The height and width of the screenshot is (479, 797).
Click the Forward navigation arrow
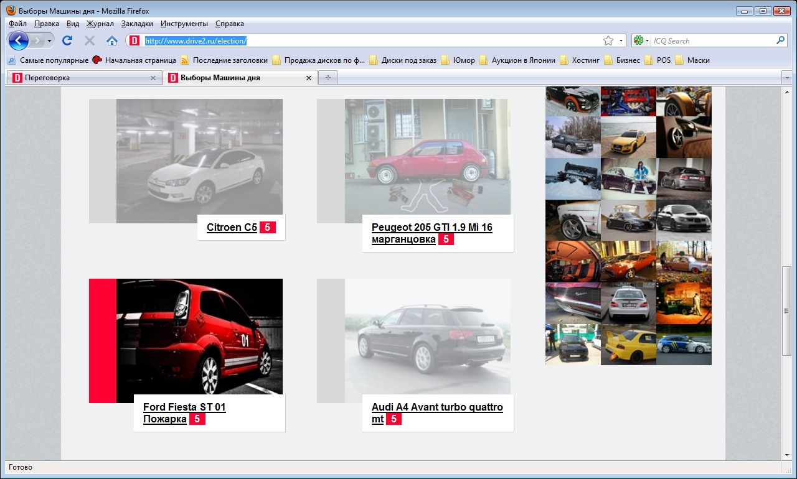pos(39,40)
